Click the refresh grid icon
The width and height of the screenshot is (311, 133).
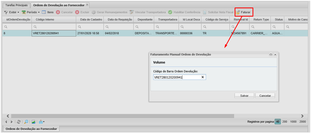click(19, 122)
